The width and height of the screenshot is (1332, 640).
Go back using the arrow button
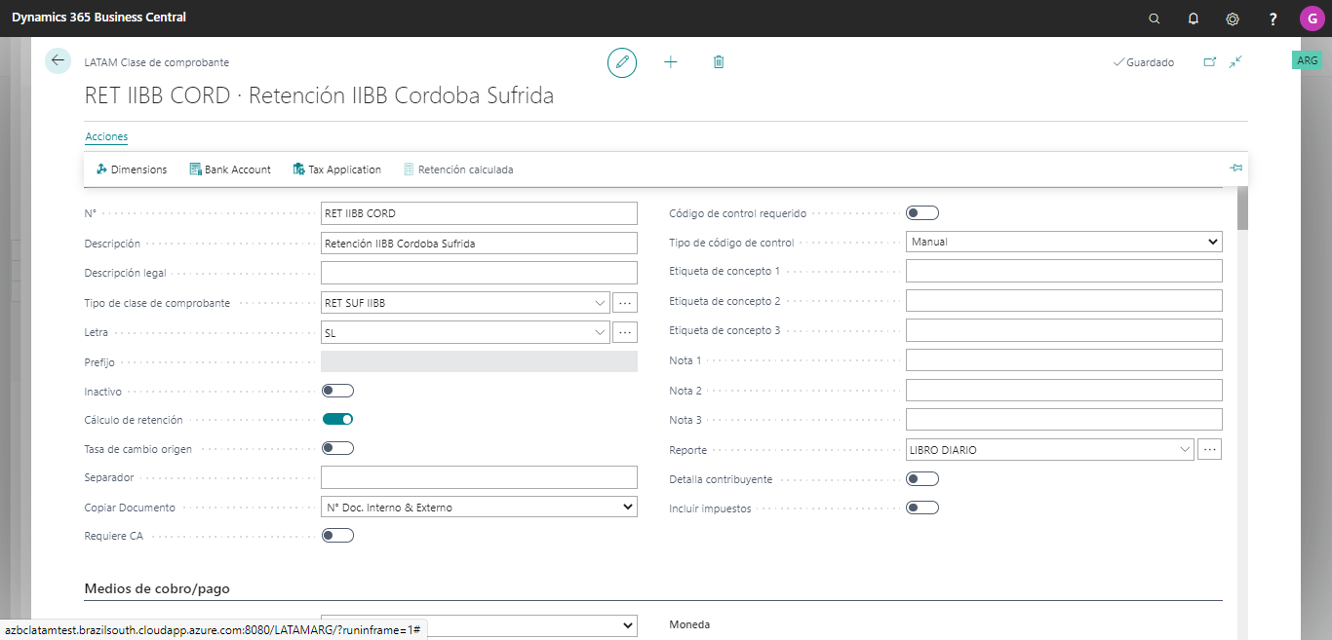tap(59, 61)
